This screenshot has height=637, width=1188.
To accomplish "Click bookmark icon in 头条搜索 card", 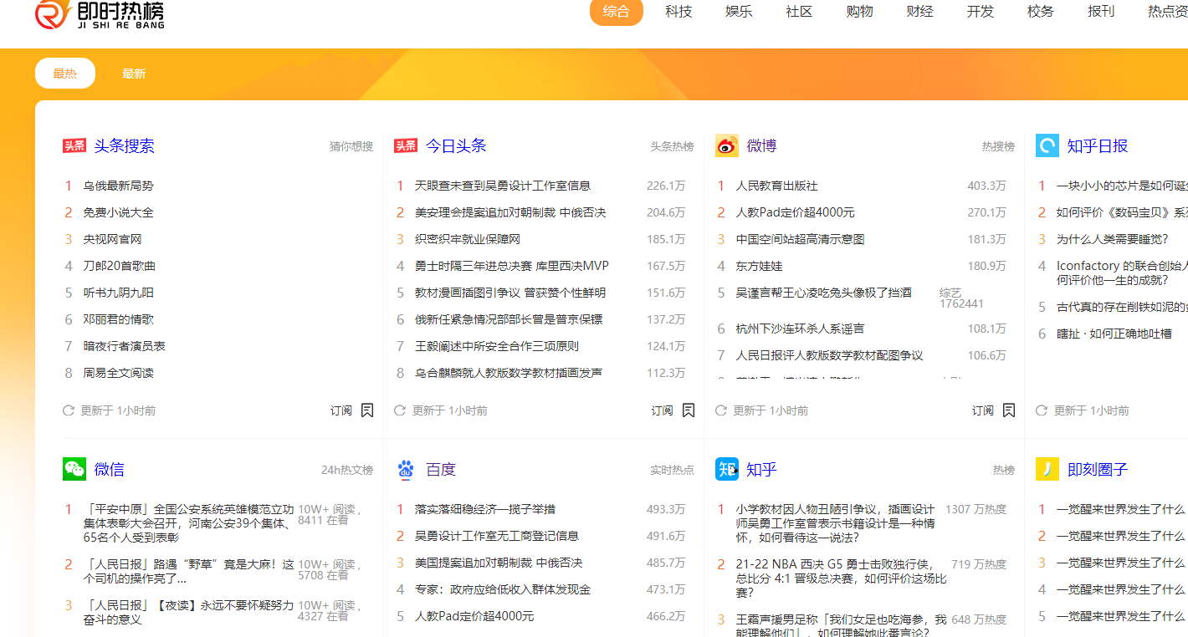I will point(367,410).
